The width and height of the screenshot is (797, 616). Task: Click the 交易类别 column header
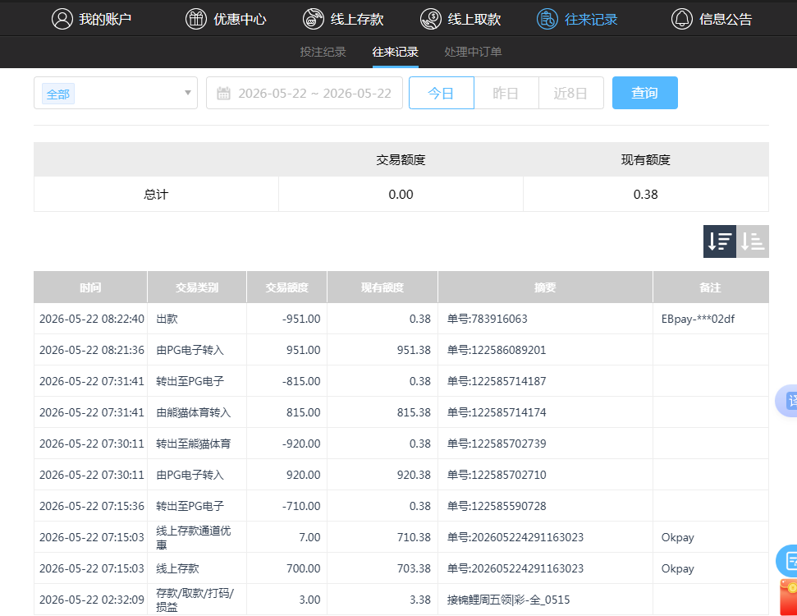(x=197, y=287)
